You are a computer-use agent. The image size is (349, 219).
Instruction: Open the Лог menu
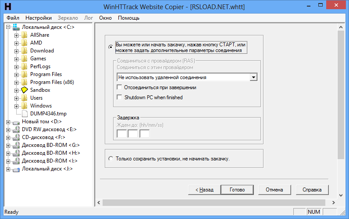point(89,18)
